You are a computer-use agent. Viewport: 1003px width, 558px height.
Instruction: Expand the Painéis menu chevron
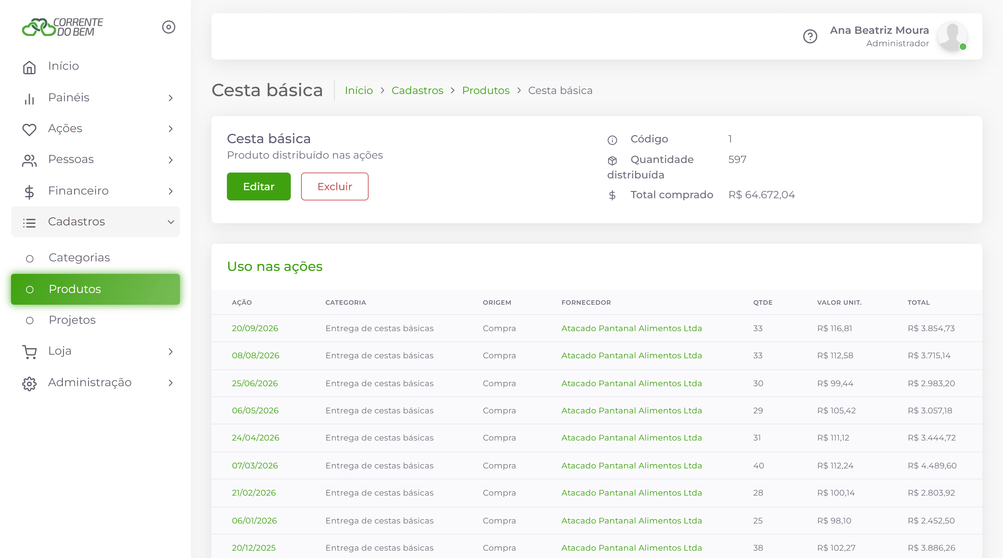pos(171,98)
